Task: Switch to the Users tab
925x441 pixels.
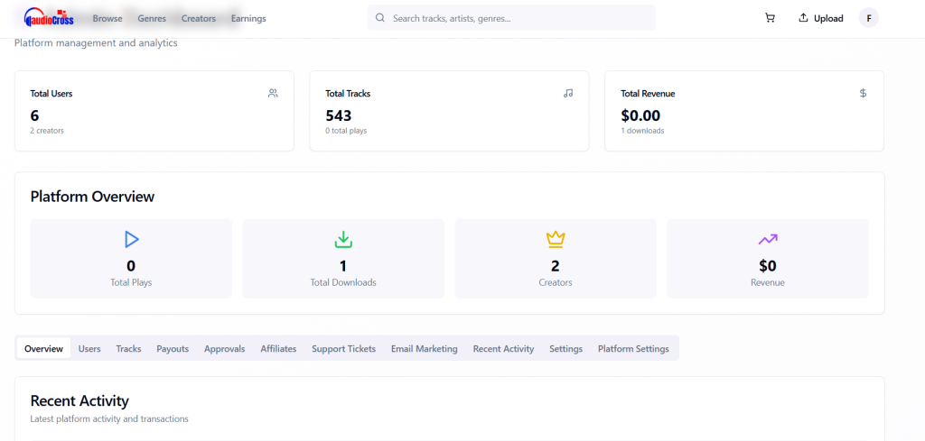Action: (x=89, y=348)
